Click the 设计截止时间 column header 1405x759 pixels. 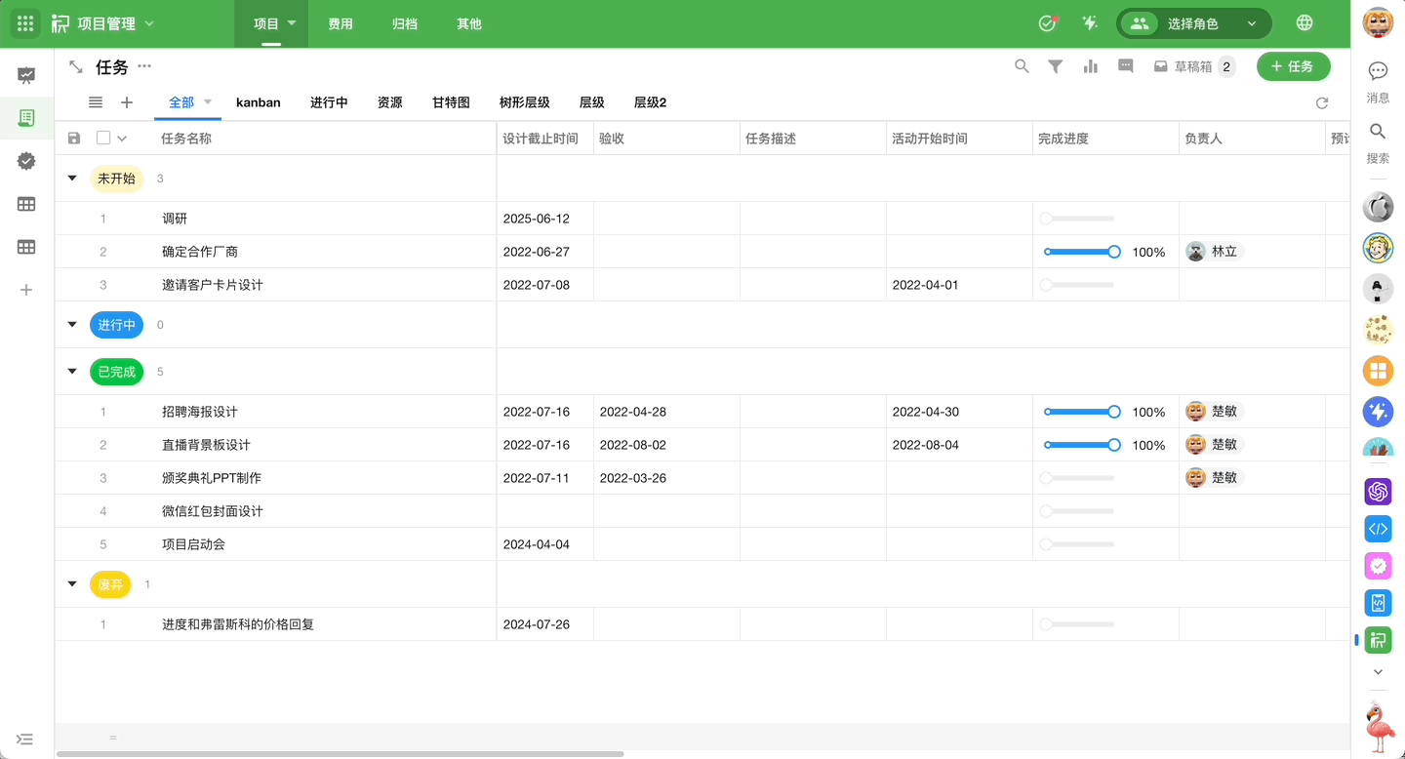click(x=544, y=139)
